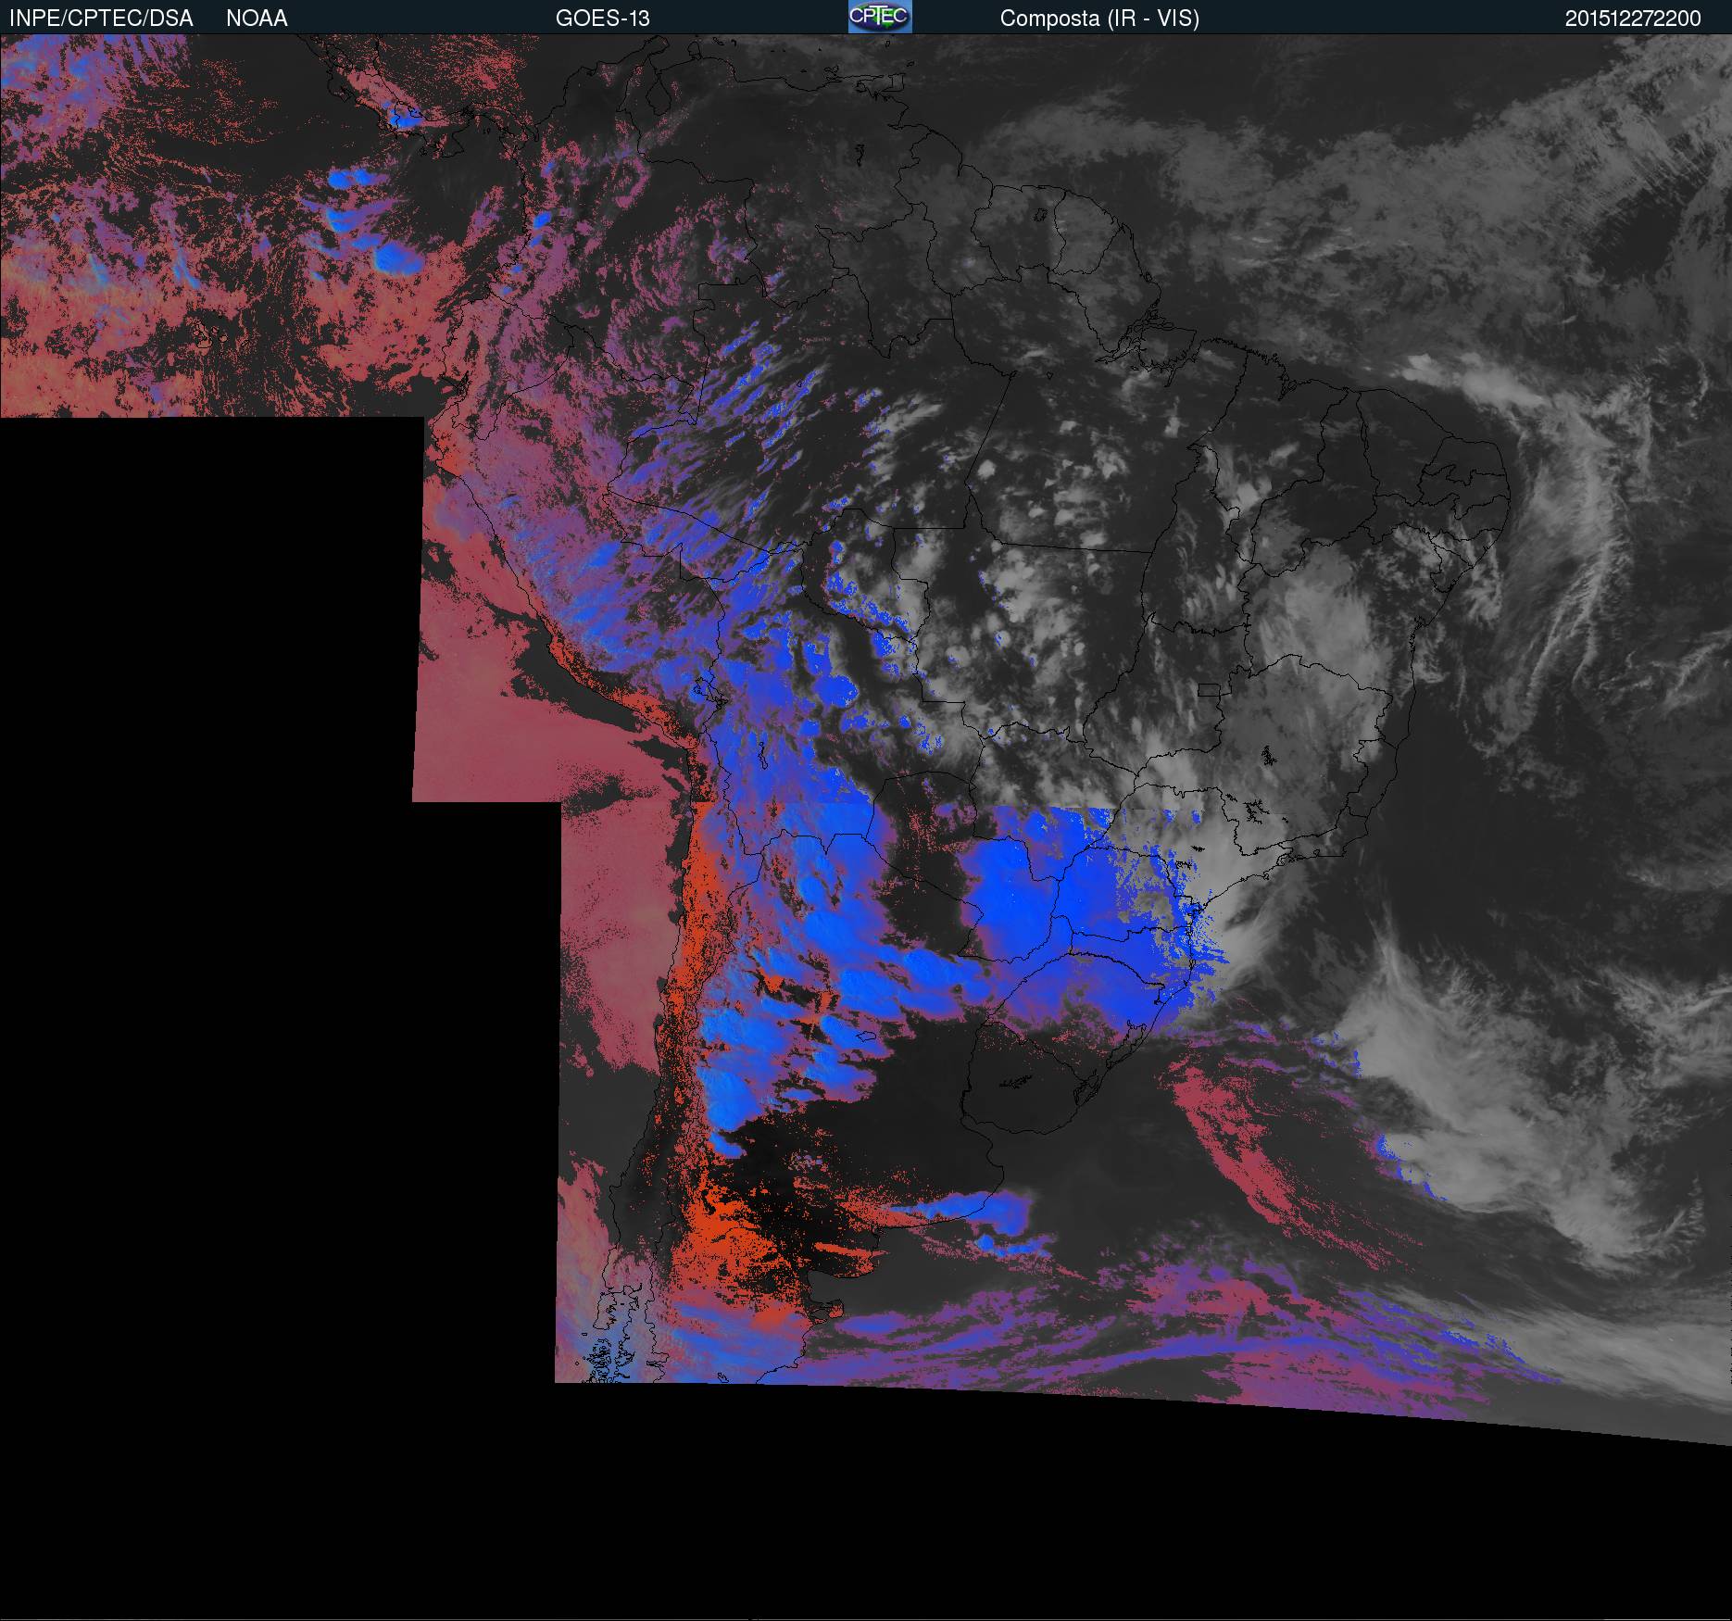Click the CPTEC logo in header
Image resolution: width=1732 pixels, height=1621 pixels.
click(879, 17)
